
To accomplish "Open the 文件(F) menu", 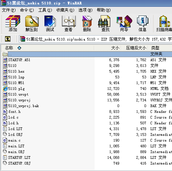I will pyautogui.click(x=9, y=10).
